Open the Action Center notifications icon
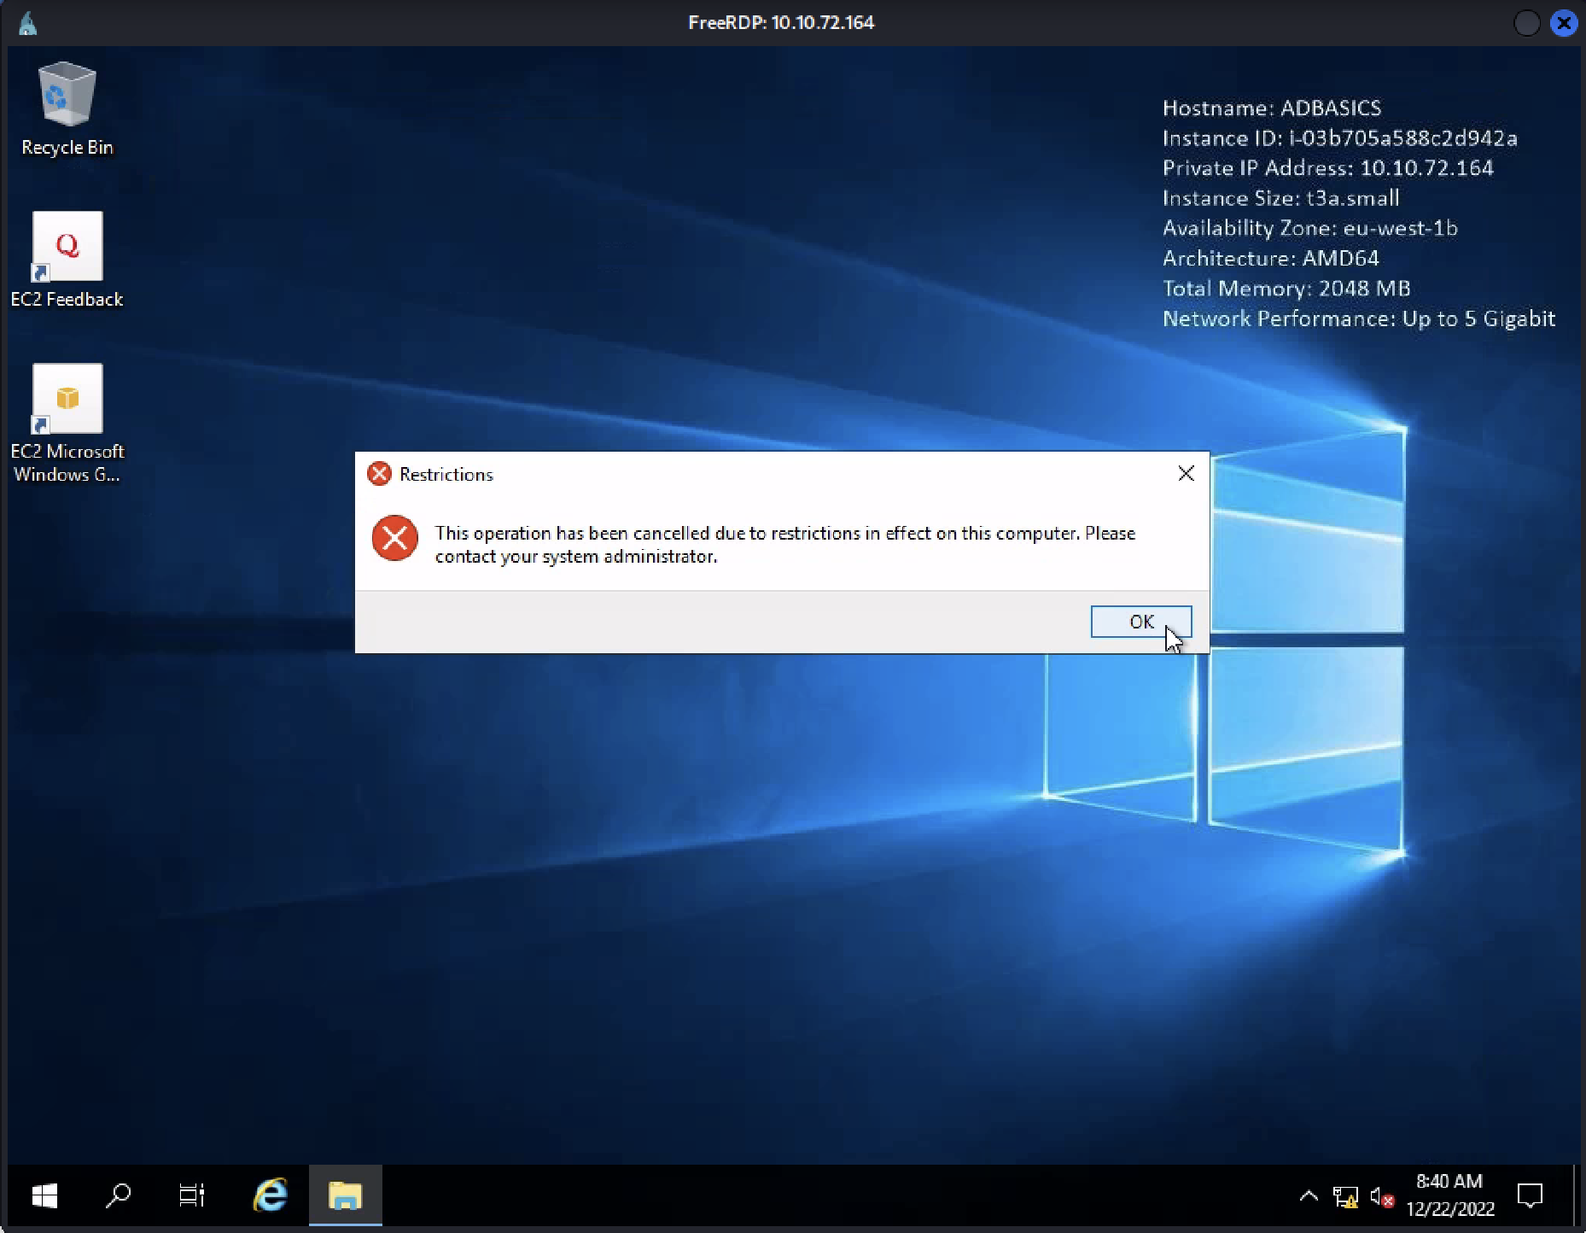 [x=1530, y=1195]
